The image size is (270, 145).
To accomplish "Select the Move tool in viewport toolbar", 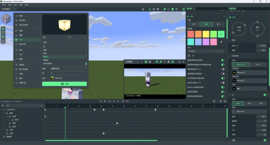I will click(3, 29).
